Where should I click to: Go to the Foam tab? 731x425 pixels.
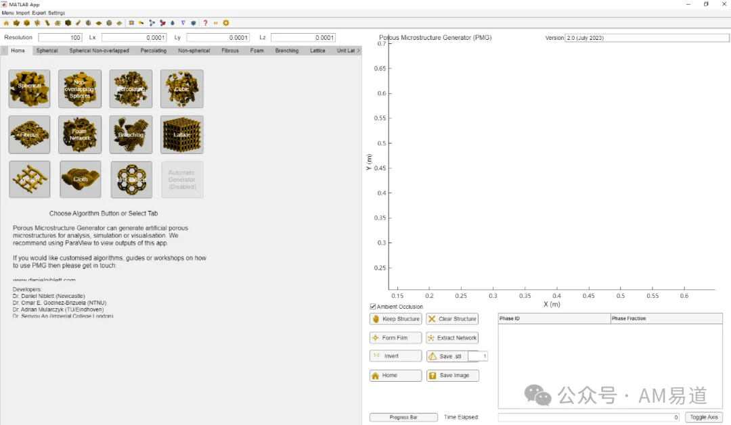click(257, 50)
